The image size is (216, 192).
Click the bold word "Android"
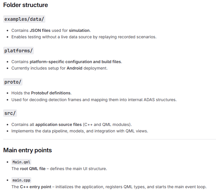coord(75,68)
